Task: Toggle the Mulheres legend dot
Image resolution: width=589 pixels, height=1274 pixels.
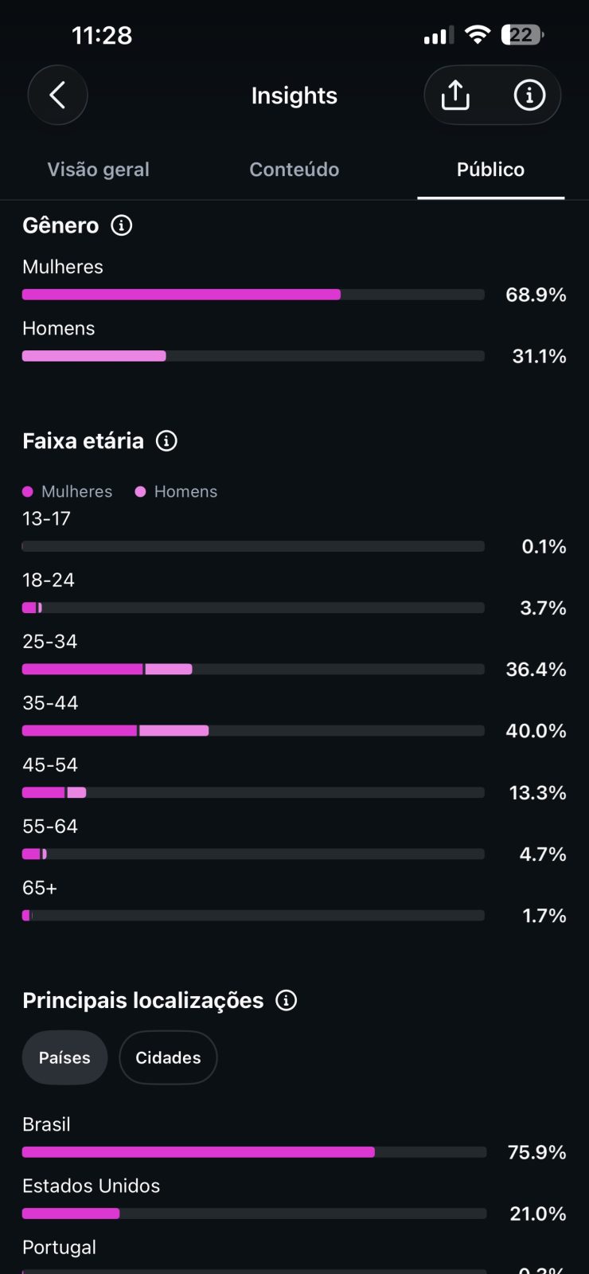Action: coord(28,491)
